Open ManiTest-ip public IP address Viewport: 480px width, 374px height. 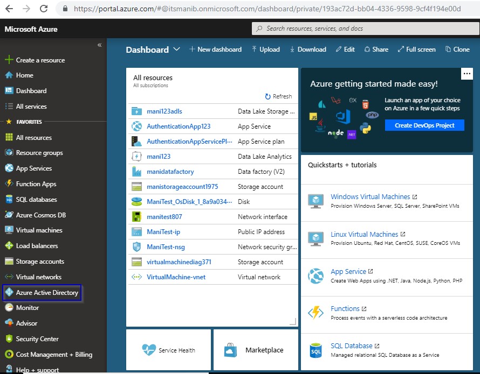coord(163,231)
